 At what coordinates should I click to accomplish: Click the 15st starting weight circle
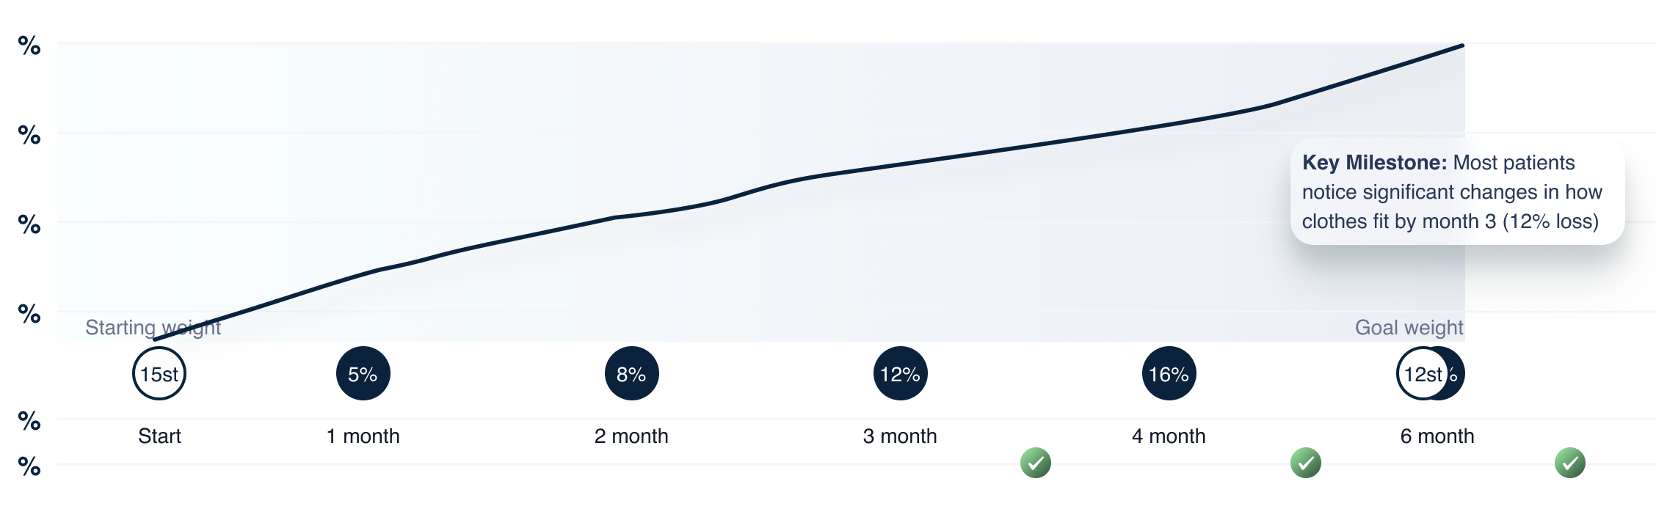pos(159,373)
